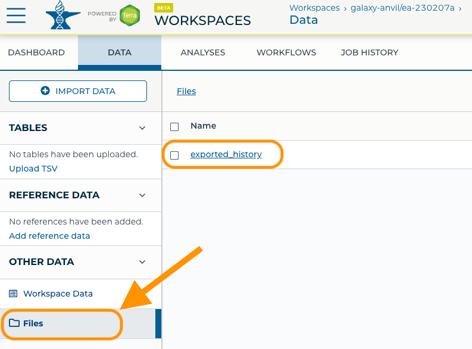Click the Files folder icon
This screenshot has height=349, width=472.
pyautogui.click(x=14, y=323)
